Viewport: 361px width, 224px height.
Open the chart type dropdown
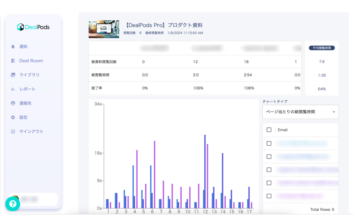pyautogui.click(x=300, y=112)
